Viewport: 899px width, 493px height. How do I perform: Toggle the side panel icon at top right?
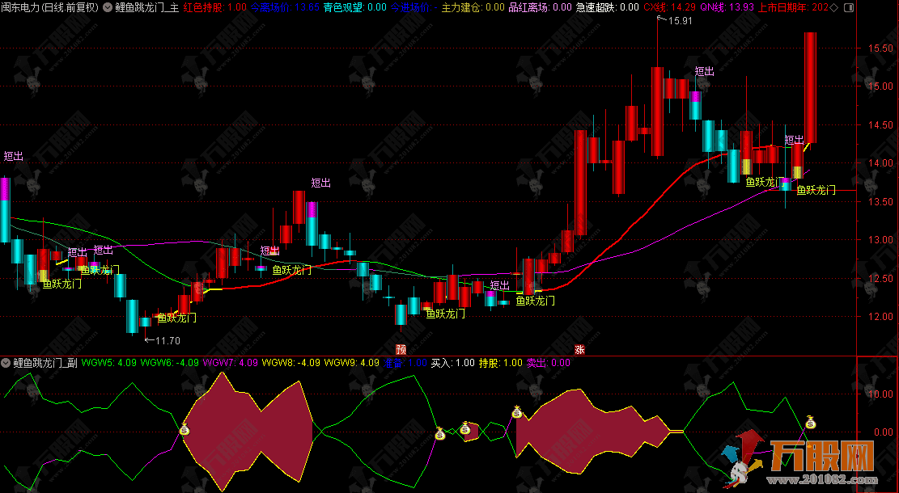click(x=849, y=7)
